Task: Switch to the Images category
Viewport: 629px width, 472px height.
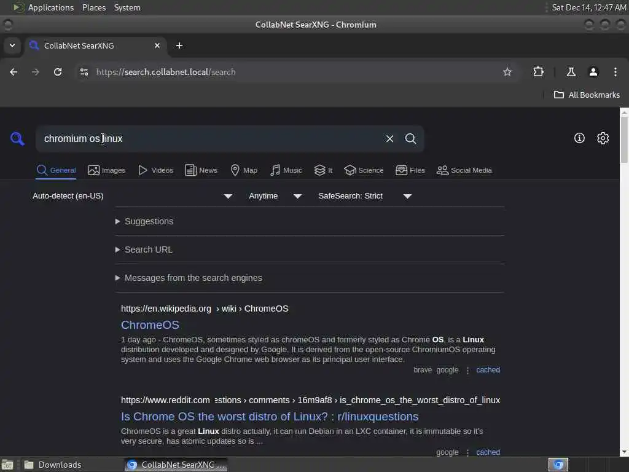Action: pos(107,170)
